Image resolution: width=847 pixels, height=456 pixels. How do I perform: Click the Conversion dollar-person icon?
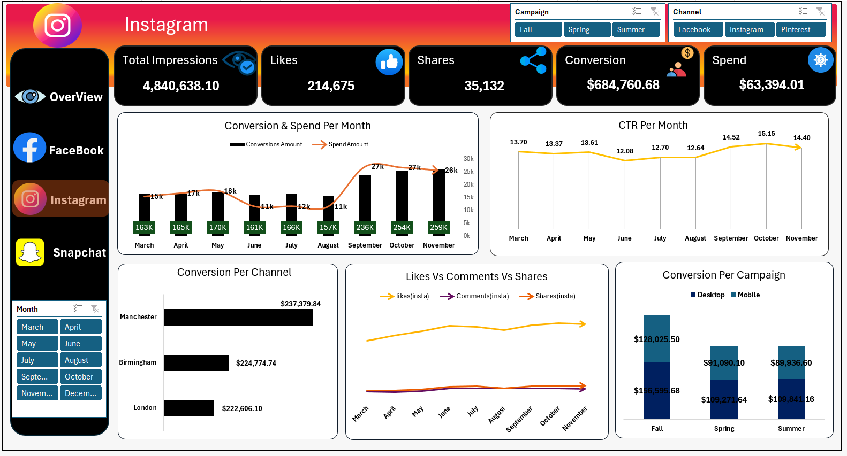[x=679, y=63]
